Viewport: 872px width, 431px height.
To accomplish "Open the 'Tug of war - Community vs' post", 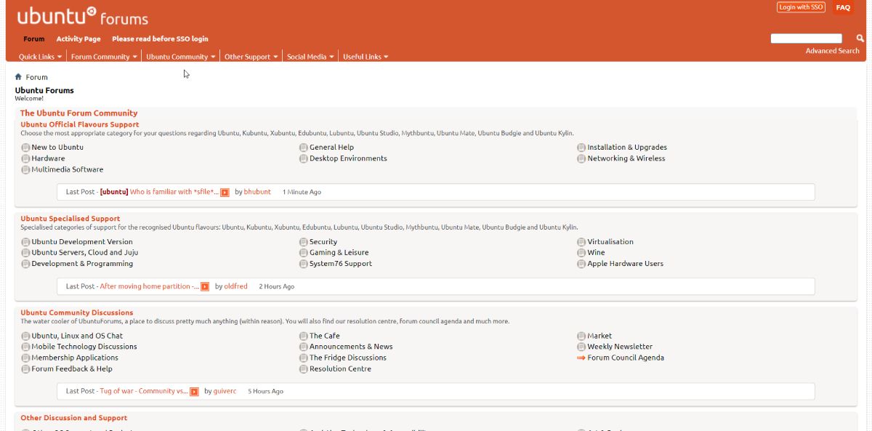I will point(144,391).
